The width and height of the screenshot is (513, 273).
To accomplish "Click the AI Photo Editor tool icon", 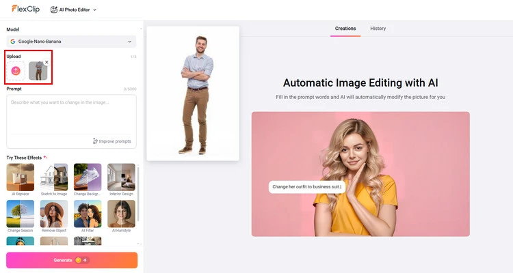I will (x=54, y=10).
